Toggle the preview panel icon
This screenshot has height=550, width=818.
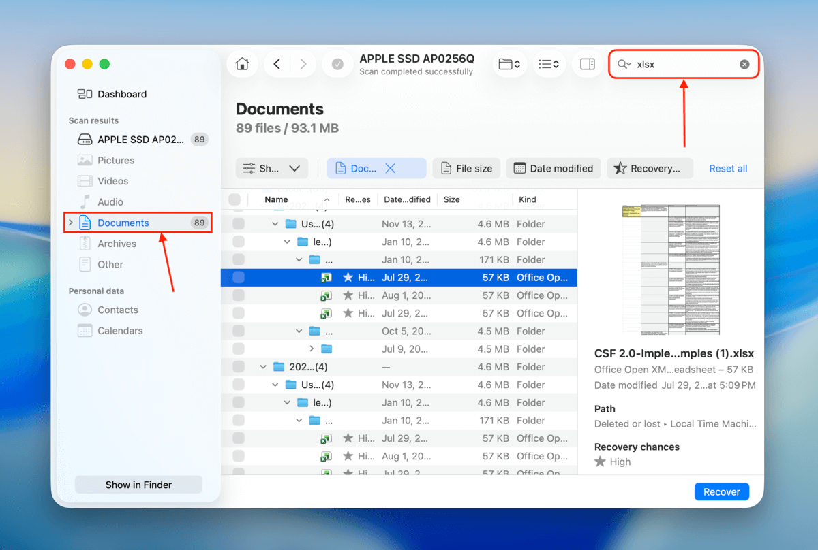pyautogui.click(x=587, y=63)
